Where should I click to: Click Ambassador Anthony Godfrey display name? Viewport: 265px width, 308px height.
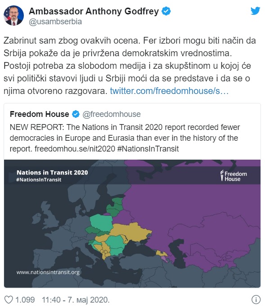point(94,11)
